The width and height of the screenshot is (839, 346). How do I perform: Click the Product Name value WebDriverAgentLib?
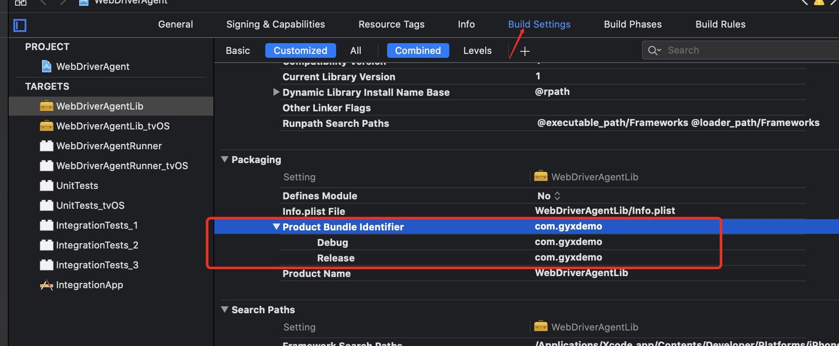click(x=582, y=273)
